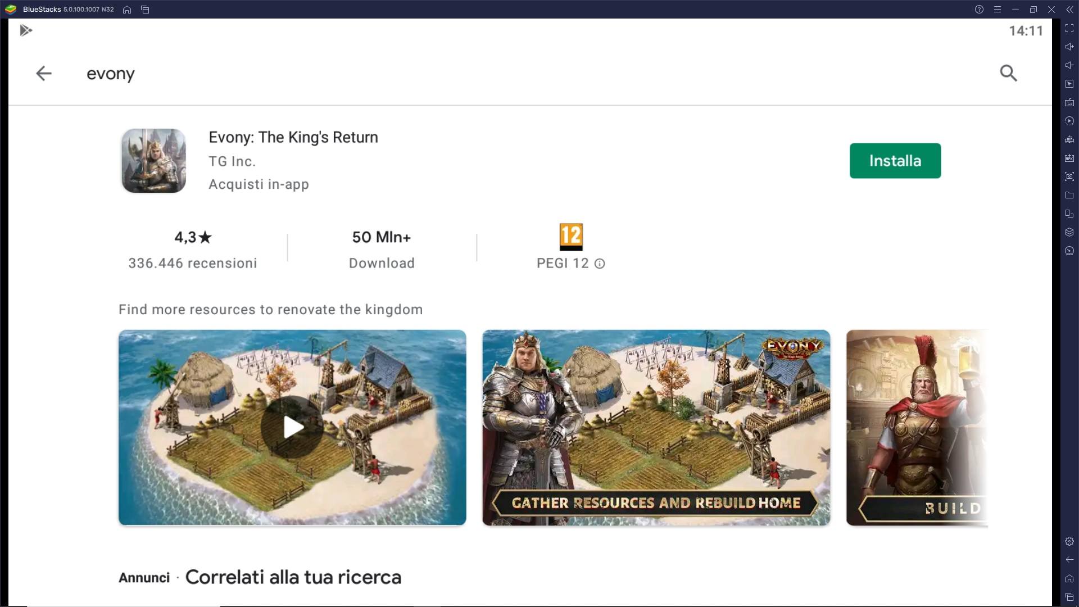
Task: Open BlueStacks home tab icon in title bar
Action: pos(127,10)
